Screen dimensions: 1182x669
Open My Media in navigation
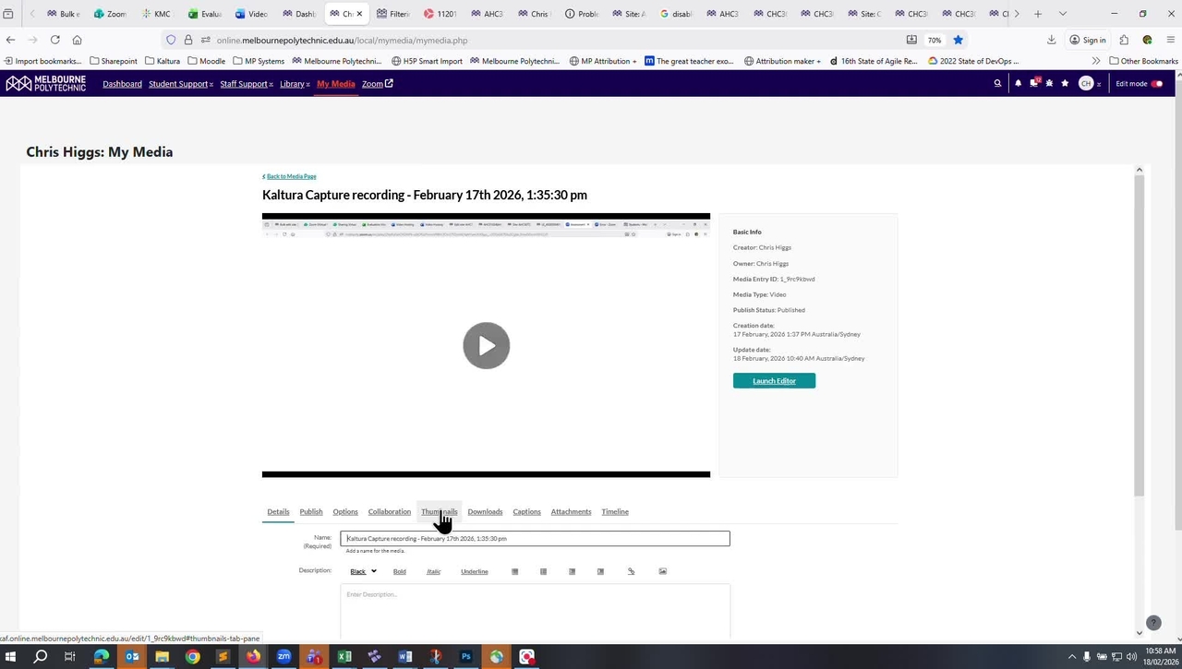[335, 84]
